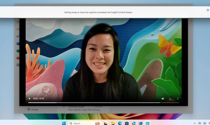Open Word from Outlook sidebar

click(18, 44)
